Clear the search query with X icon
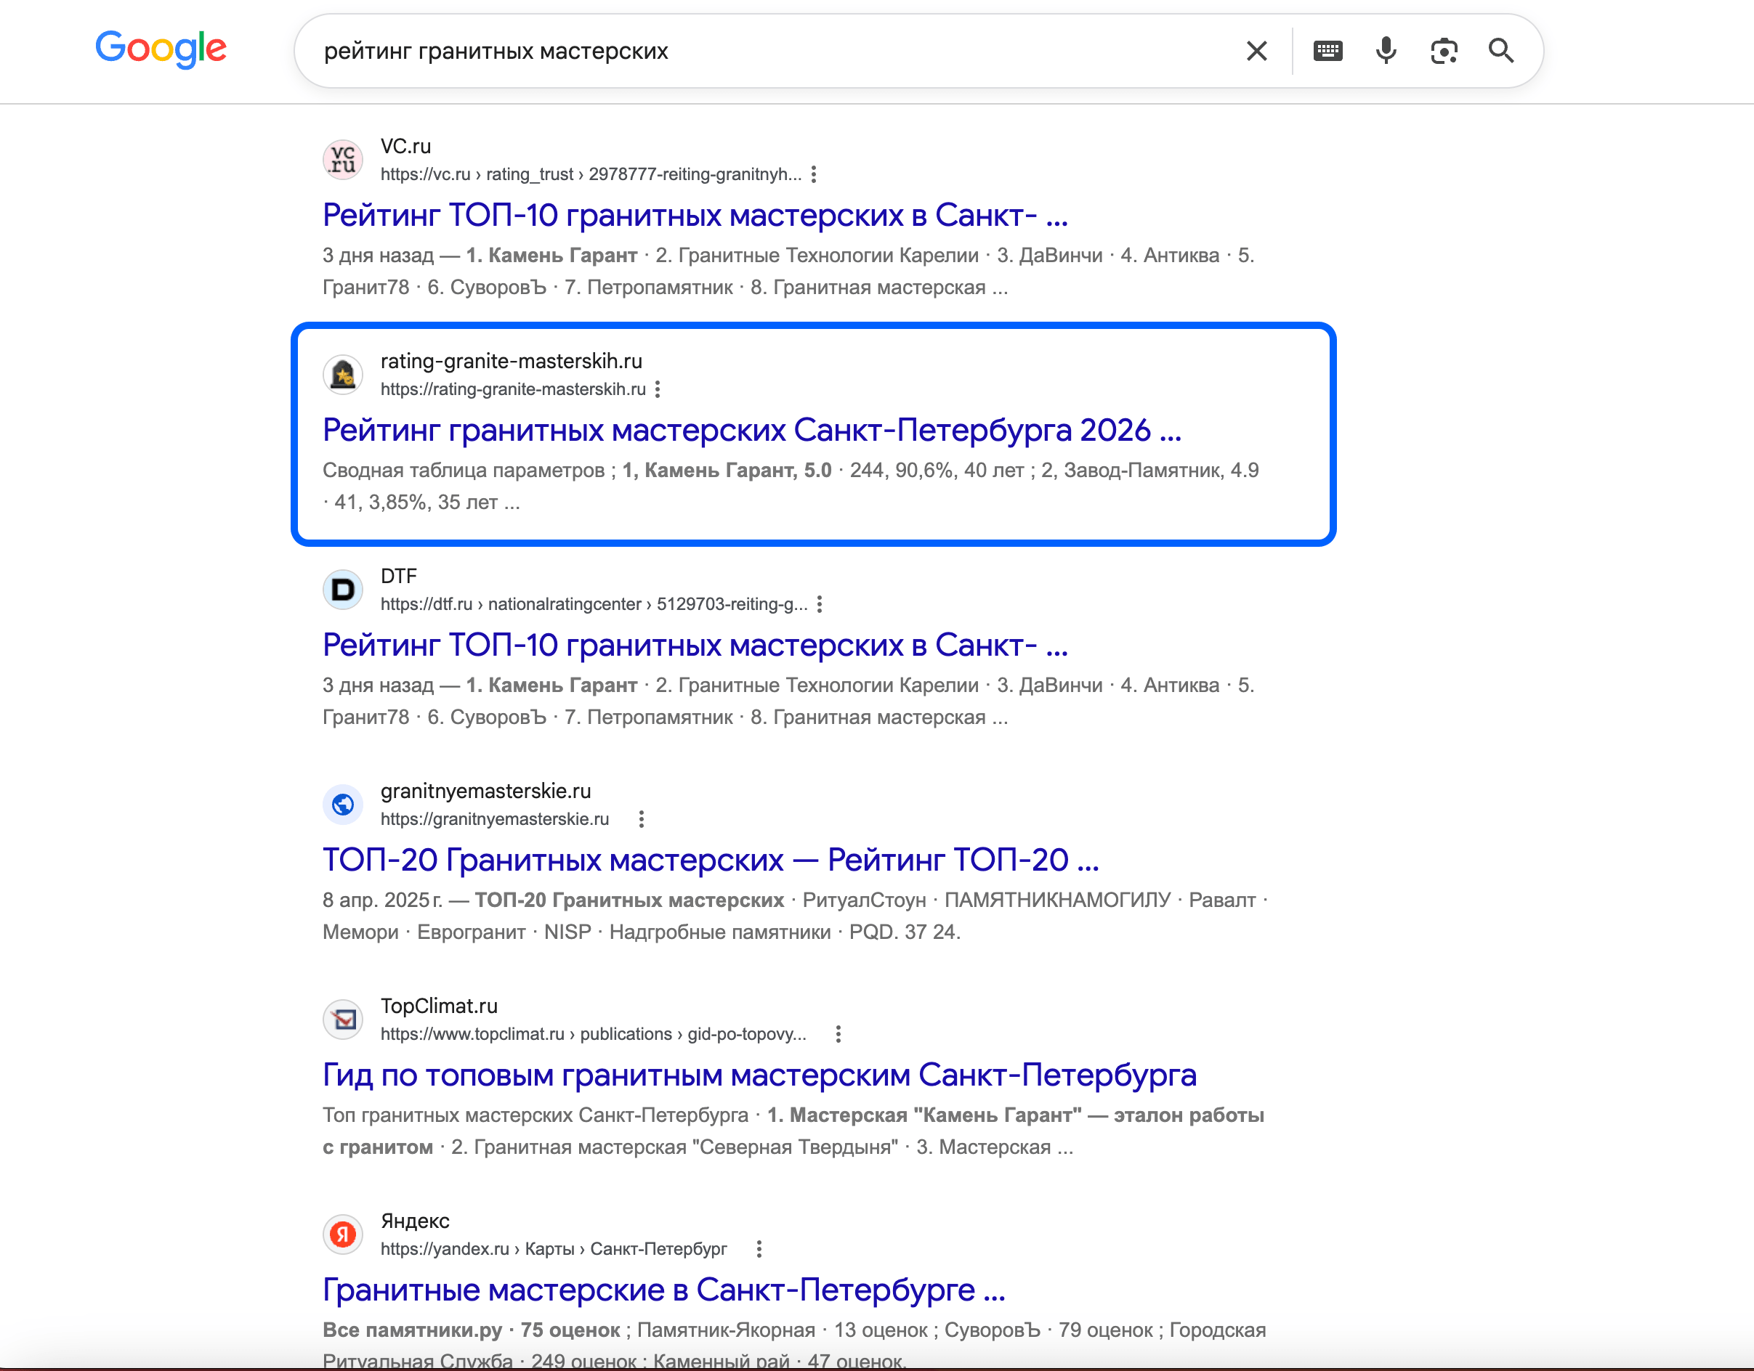 [1256, 51]
